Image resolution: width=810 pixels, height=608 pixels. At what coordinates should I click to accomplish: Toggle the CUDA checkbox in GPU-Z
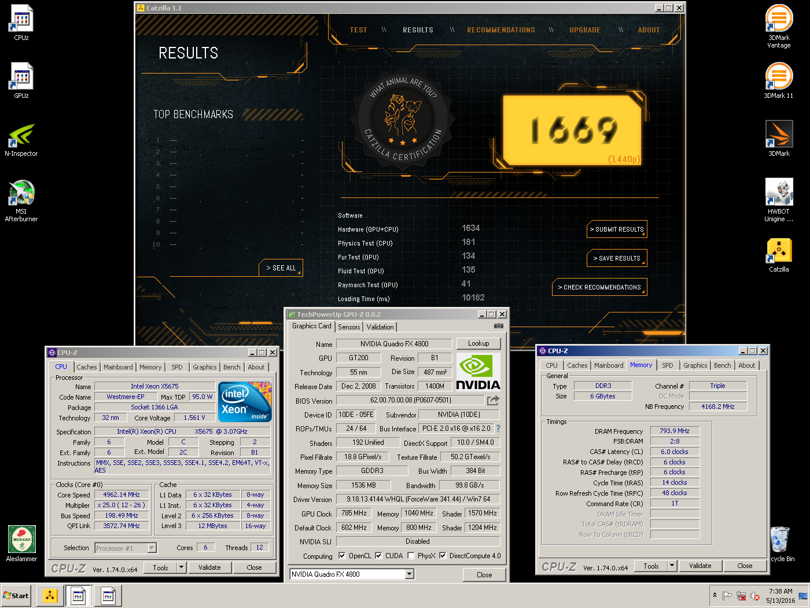pyautogui.click(x=378, y=556)
